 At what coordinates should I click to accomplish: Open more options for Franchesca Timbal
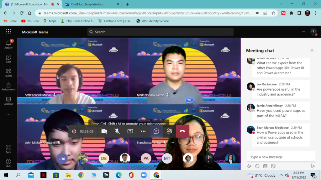pos(172,142)
